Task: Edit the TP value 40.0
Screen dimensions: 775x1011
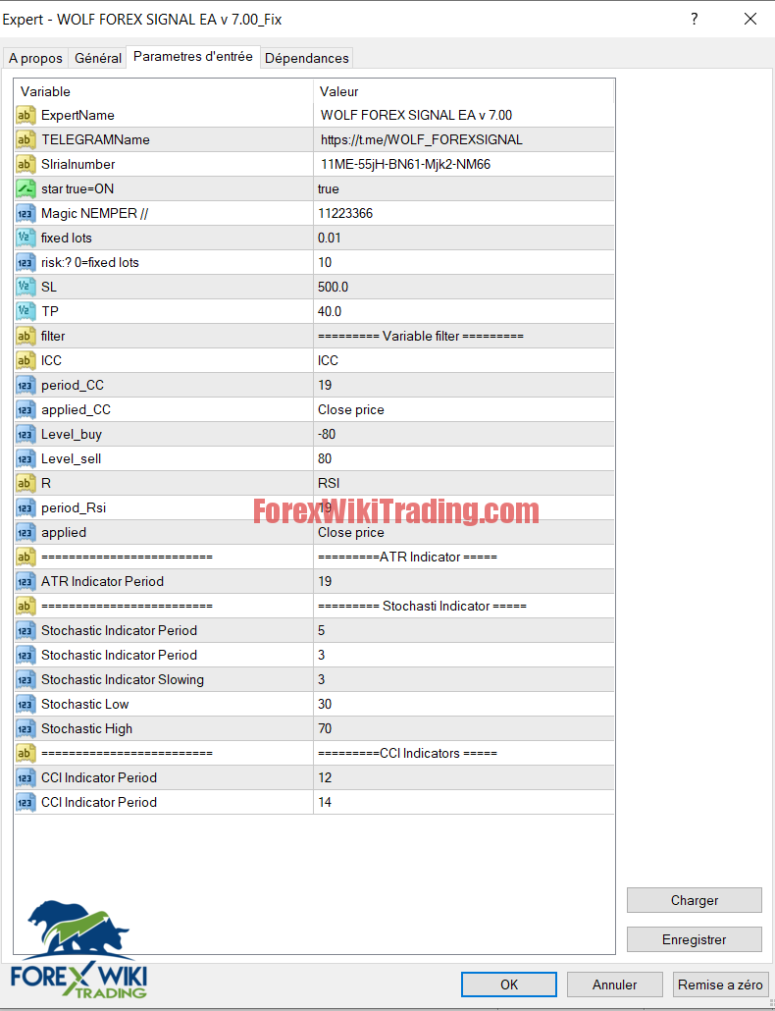Action: tap(464, 311)
